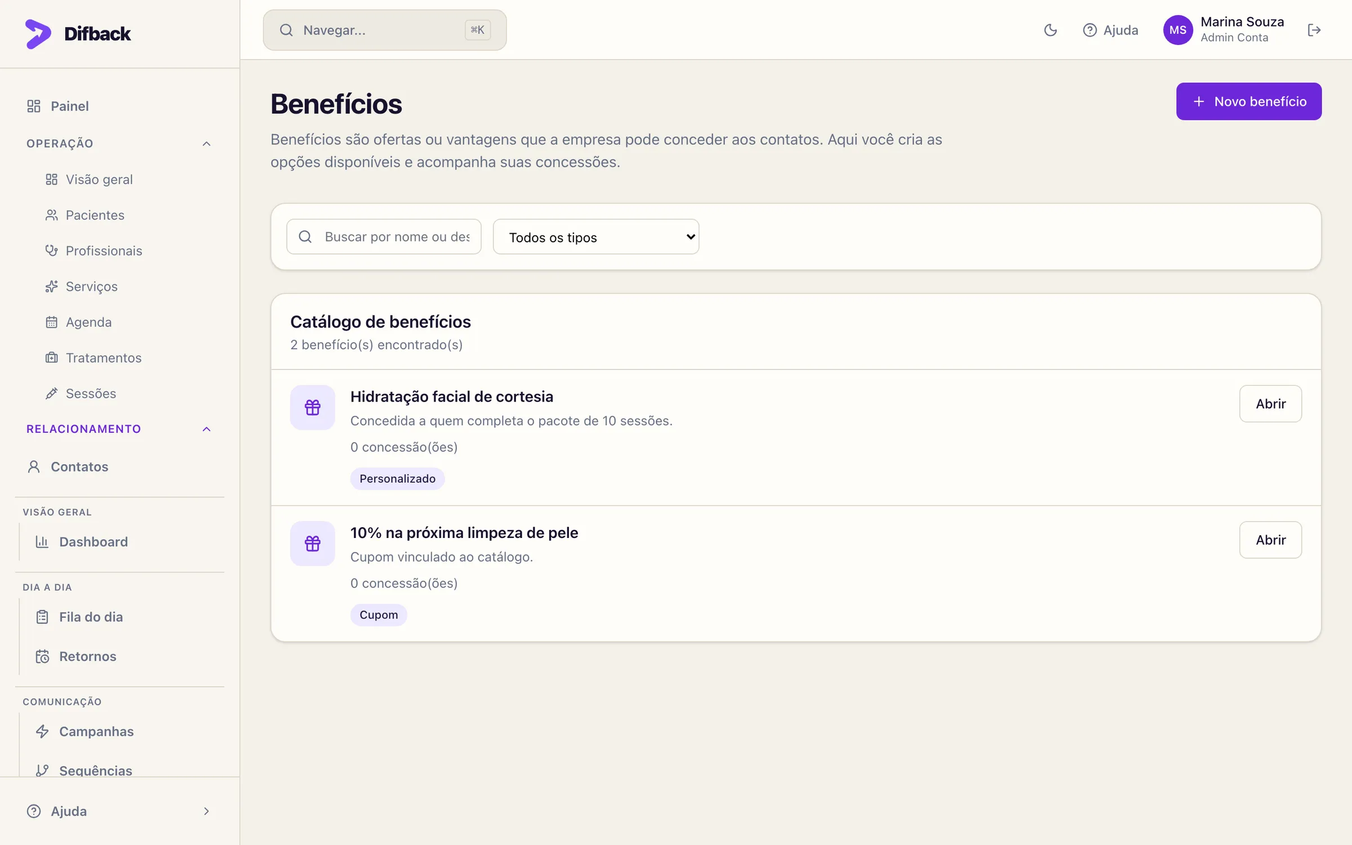Screen dimensions: 1352x845
Task: Focus the Buscar por nome field
Action: tap(384, 237)
